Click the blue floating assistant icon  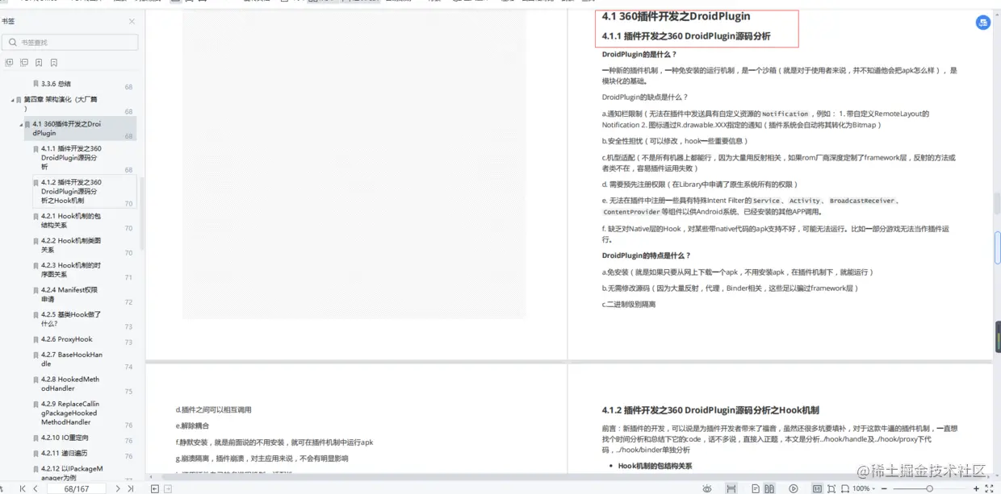coord(983,23)
